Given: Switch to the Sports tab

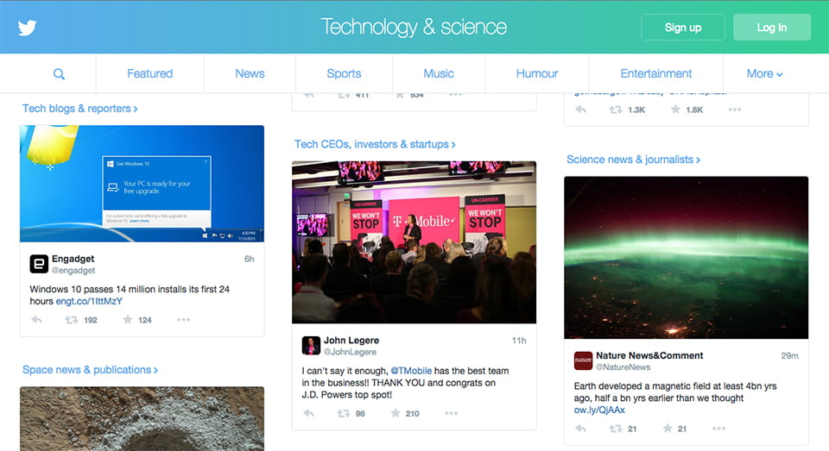Looking at the screenshot, I should (x=344, y=74).
